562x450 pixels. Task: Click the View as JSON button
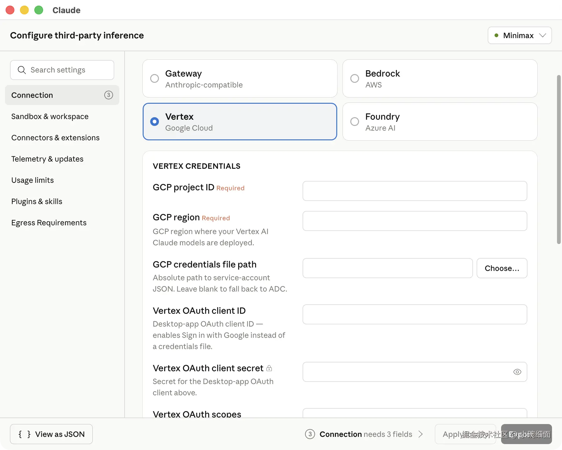point(52,434)
